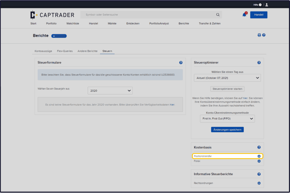Screen dimensions: 290x193
Task: Click the blue Handel button
Action: click(259, 15)
